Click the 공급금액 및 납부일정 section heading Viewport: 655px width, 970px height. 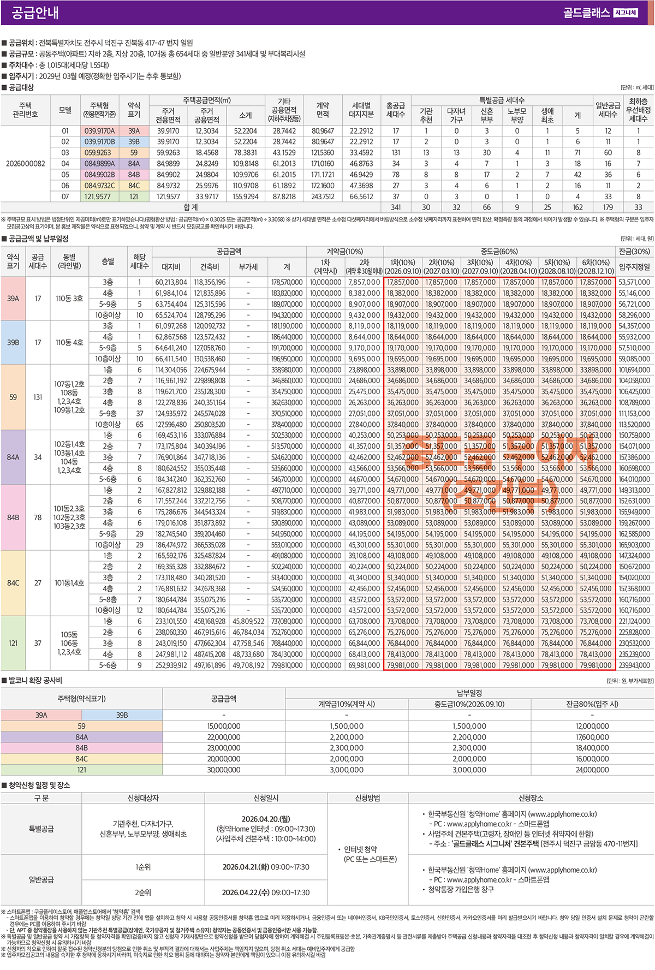tap(38, 239)
